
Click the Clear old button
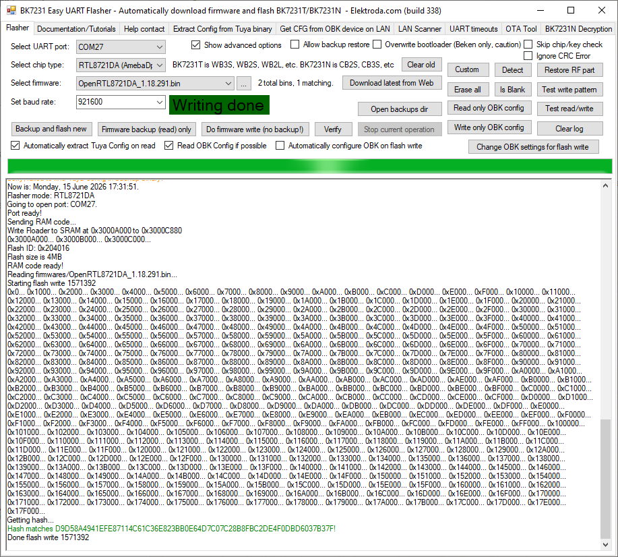[x=421, y=65]
